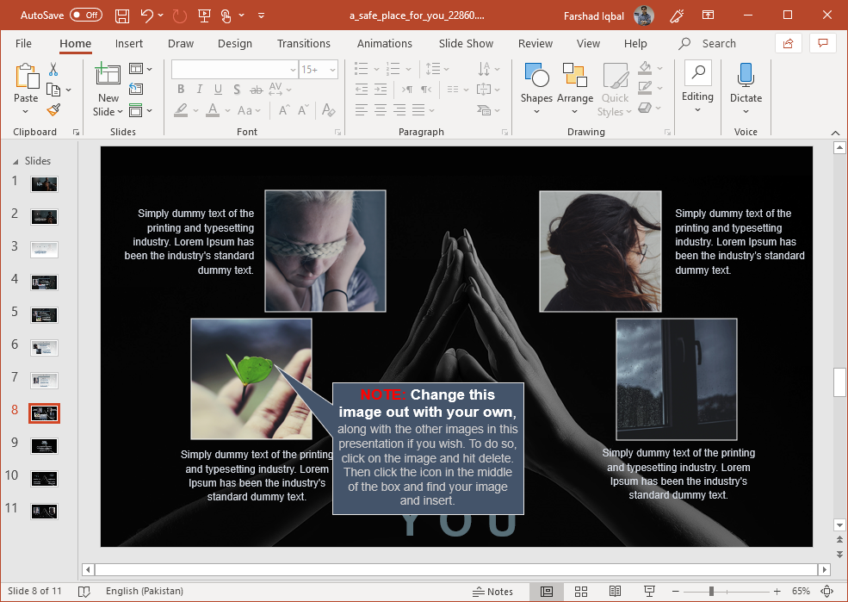Toggle the Notes pane
Screen dimensions: 848x602
point(492,592)
